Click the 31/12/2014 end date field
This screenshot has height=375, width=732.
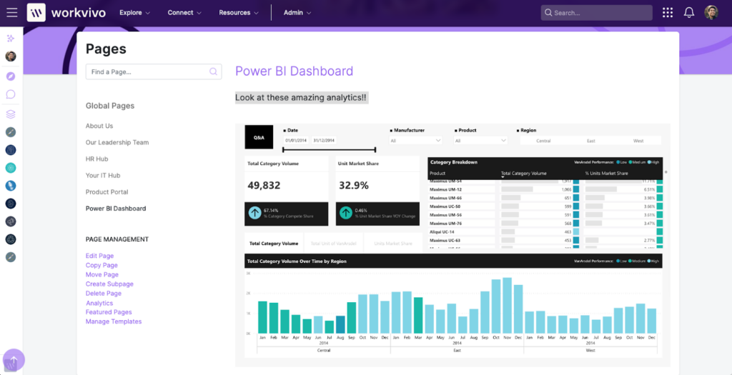(325, 141)
